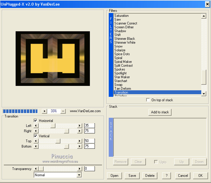Click the Top value input field

[x=90, y=141]
